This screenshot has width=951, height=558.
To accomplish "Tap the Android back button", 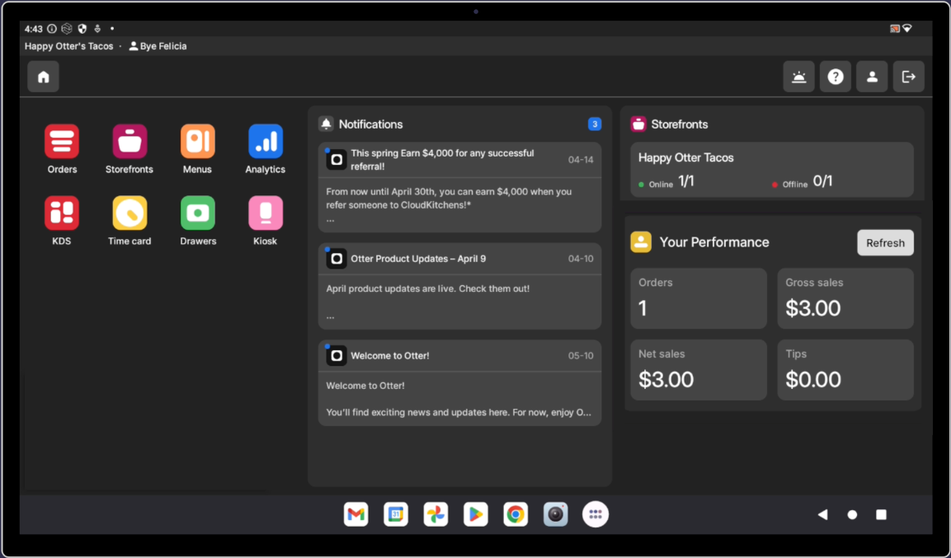I will point(822,514).
